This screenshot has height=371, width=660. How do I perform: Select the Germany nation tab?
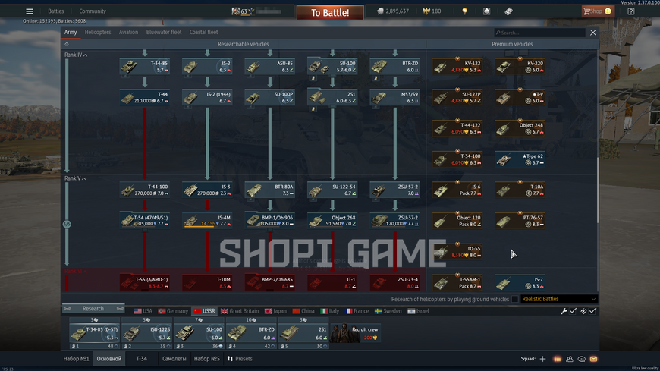173,311
